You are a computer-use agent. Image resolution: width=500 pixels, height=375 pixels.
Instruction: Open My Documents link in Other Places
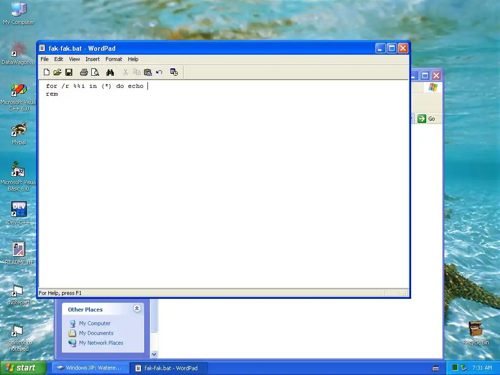96,333
